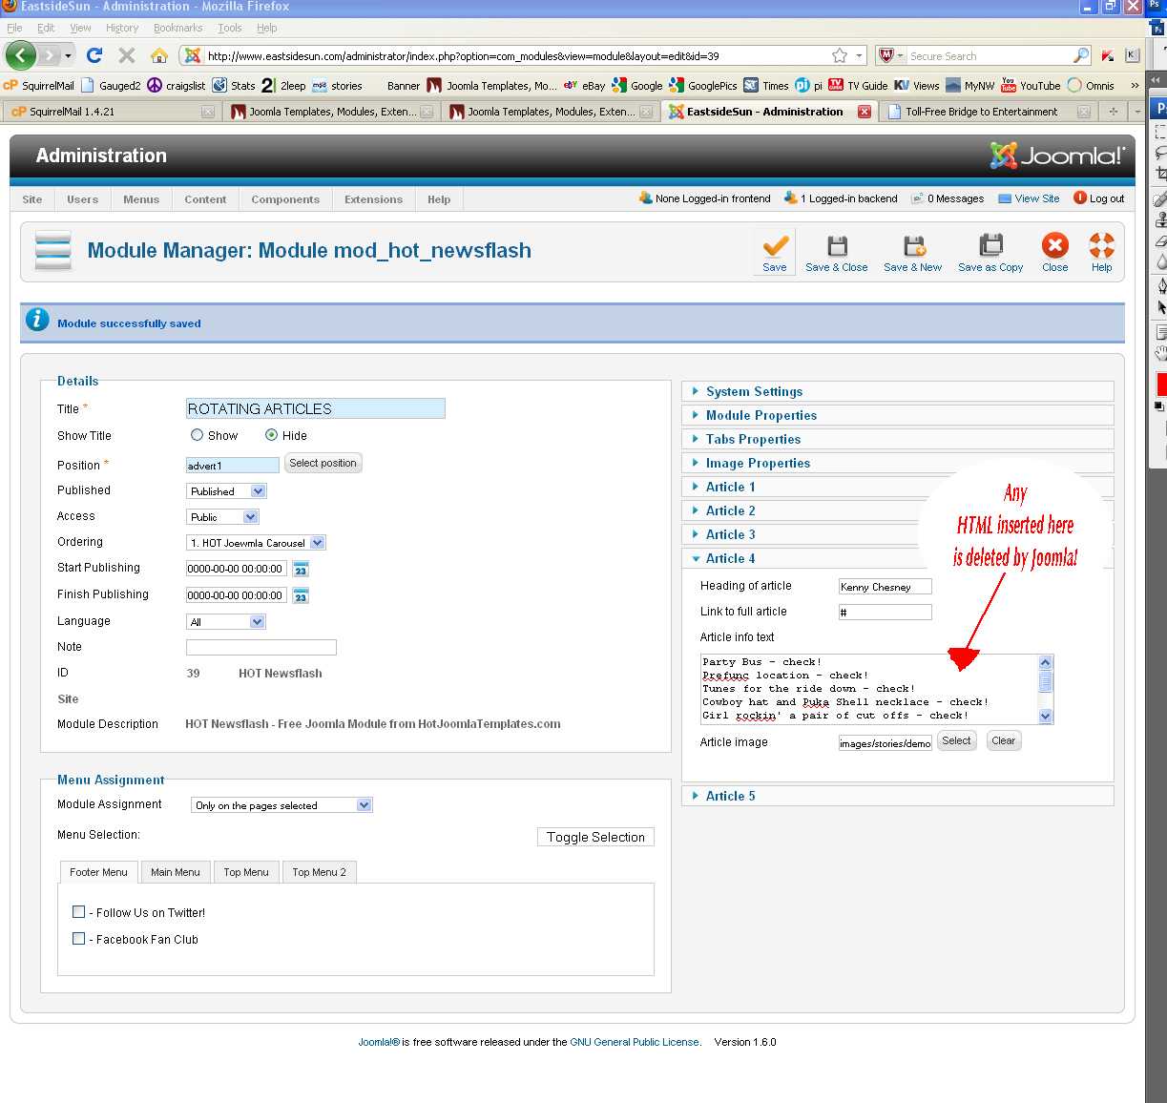Switch to Main Menu tab
This screenshot has width=1167, height=1103.
(x=176, y=872)
